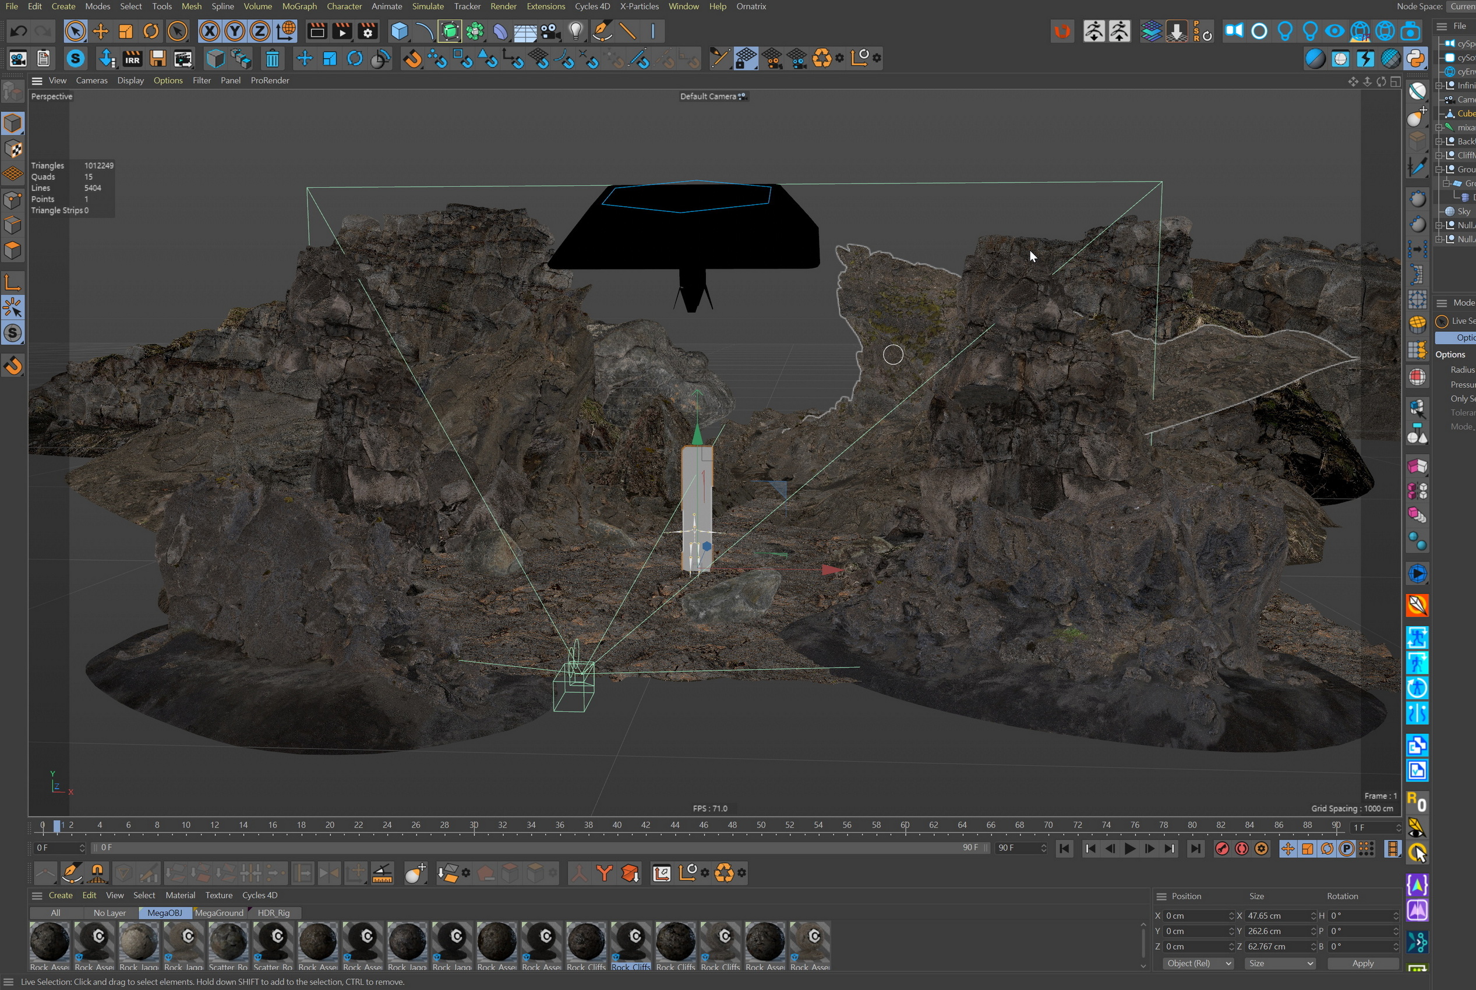The image size is (1476, 990).
Task: Add a Cube primitive object
Action: pyautogui.click(x=399, y=31)
